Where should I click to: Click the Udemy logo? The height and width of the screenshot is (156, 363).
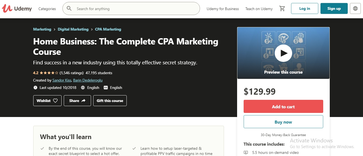[x=17, y=9]
